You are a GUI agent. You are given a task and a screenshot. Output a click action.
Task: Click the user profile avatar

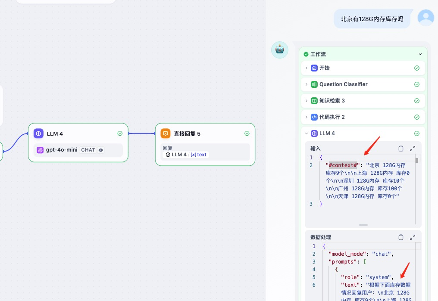(x=426, y=17)
